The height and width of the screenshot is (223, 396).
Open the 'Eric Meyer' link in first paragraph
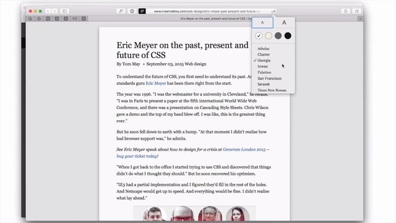156,83
